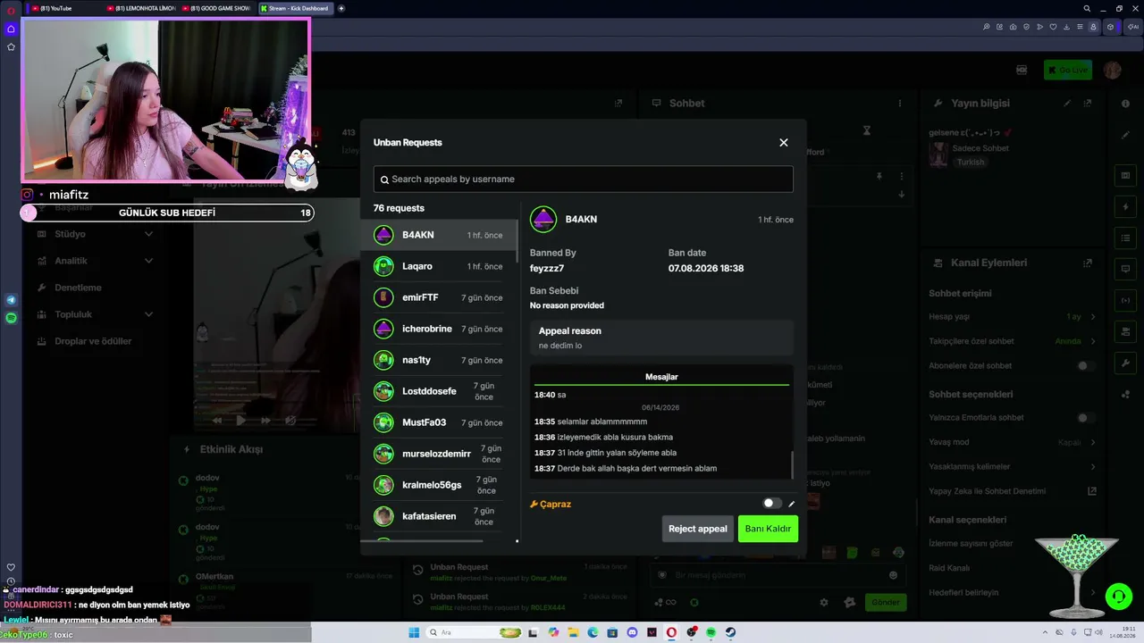The height and width of the screenshot is (643, 1144).
Task: Click the list icon in right sidebar
Action: pos(1125,238)
